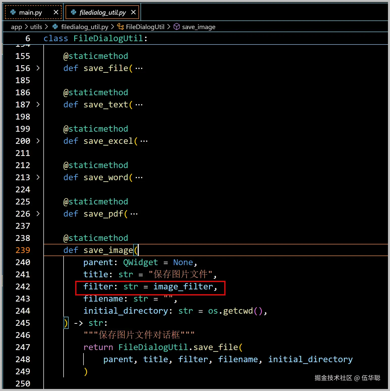Click return type str on line 245
Screen dimensions: 390x391
click(x=96, y=323)
